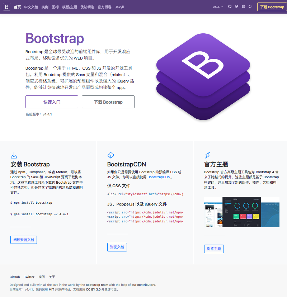287x297 pixels.
Task: Click the 实例 link in the footer
Action: pyautogui.click(x=42, y=277)
